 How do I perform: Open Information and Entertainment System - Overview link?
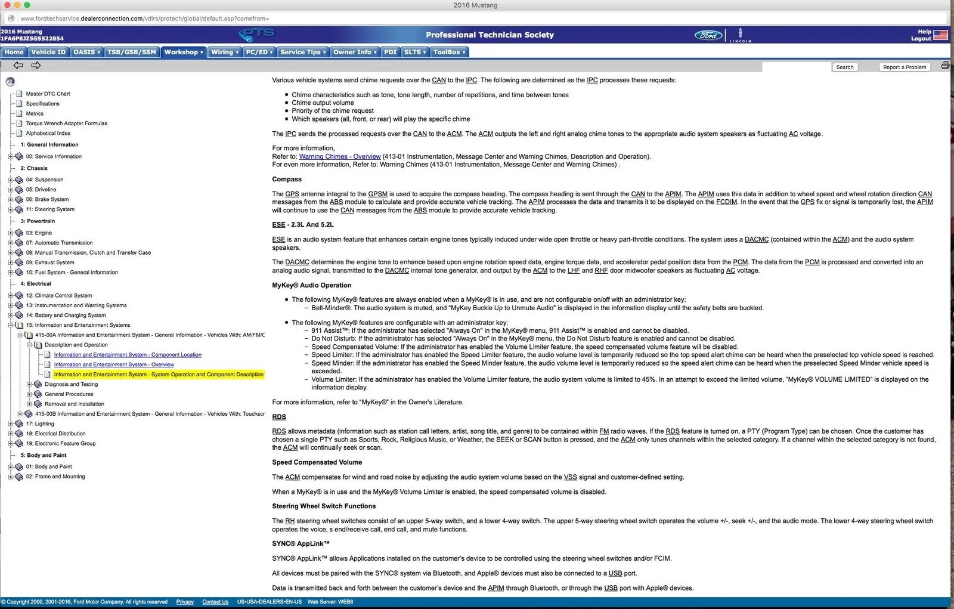point(114,364)
